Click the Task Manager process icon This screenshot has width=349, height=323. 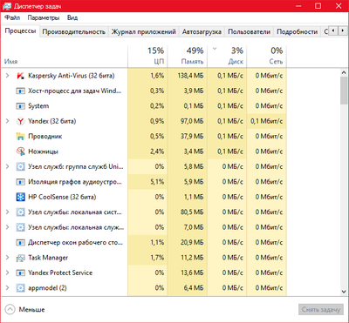point(20,258)
